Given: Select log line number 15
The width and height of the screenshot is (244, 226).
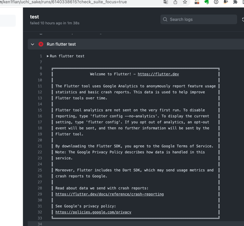Looking at the screenshot, I should pos(40,110).
